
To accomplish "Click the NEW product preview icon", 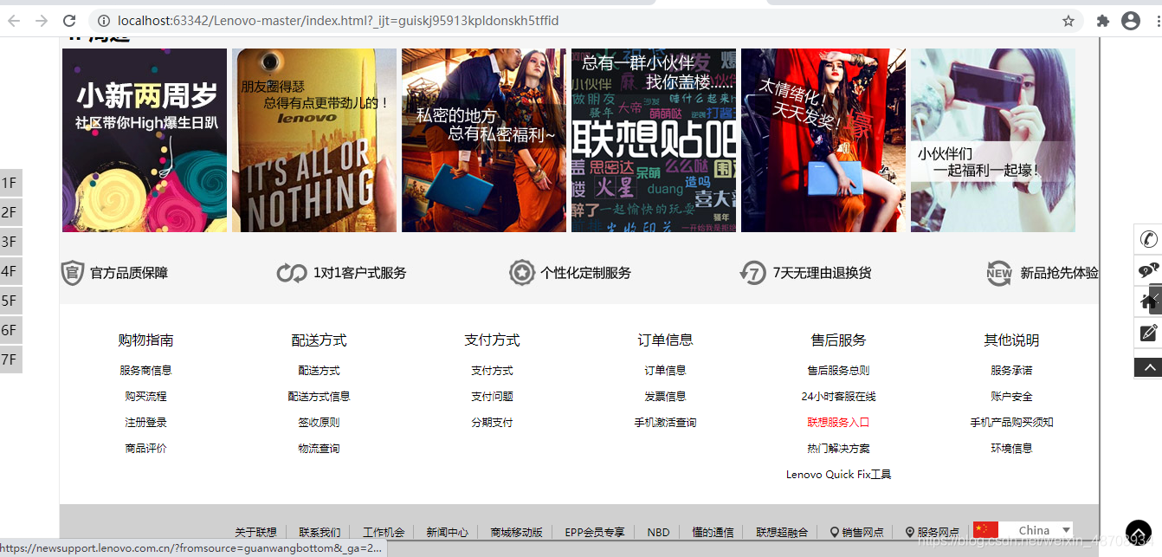I will 999,273.
